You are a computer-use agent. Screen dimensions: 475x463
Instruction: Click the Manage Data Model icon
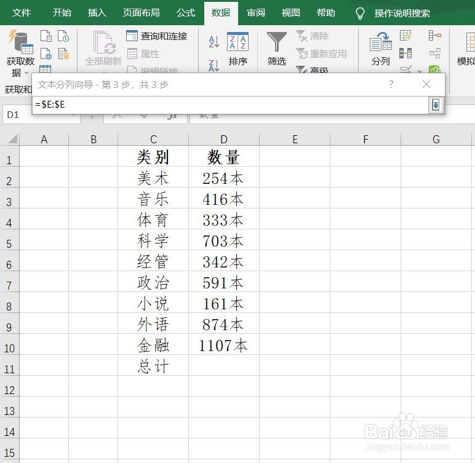coord(435,70)
